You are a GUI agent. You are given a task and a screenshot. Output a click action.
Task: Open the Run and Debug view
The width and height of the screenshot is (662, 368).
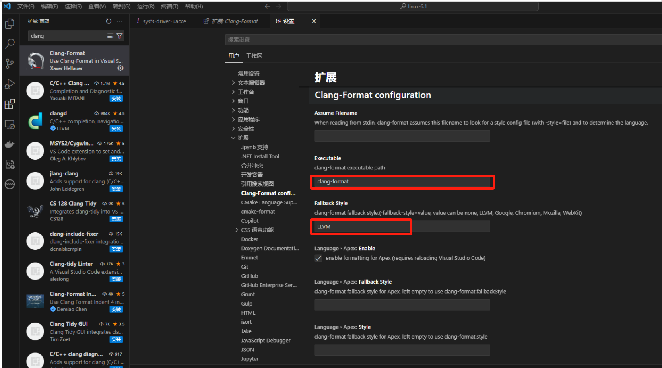pyautogui.click(x=10, y=84)
